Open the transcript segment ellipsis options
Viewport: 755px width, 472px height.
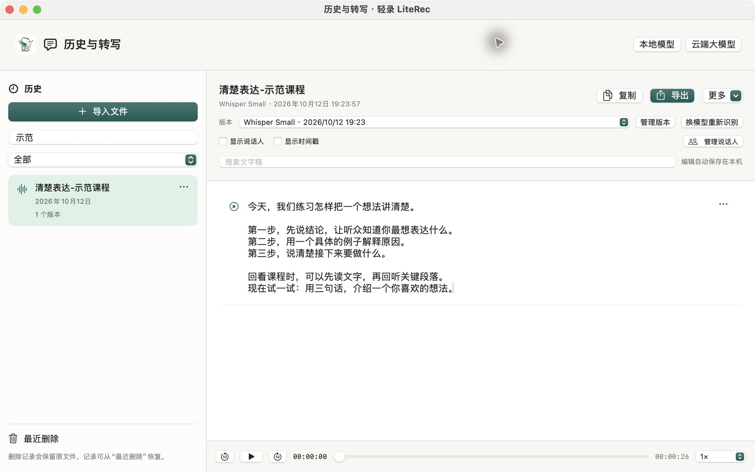click(x=723, y=204)
